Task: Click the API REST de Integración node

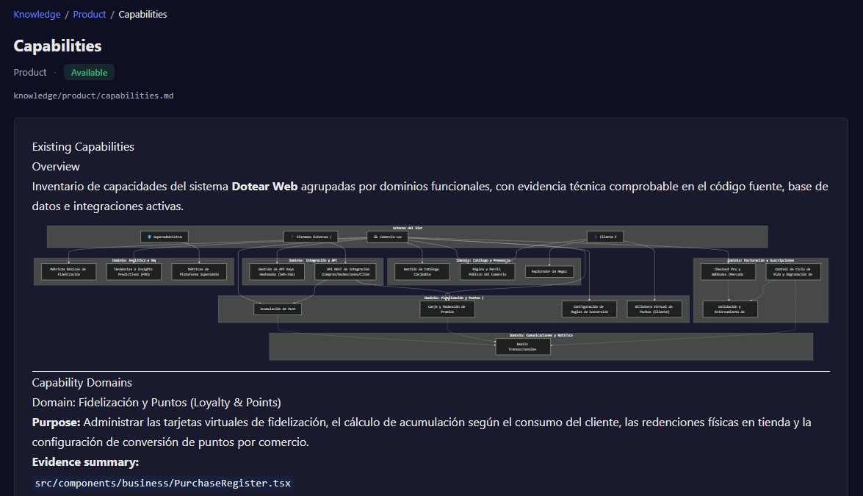Action: click(x=346, y=271)
